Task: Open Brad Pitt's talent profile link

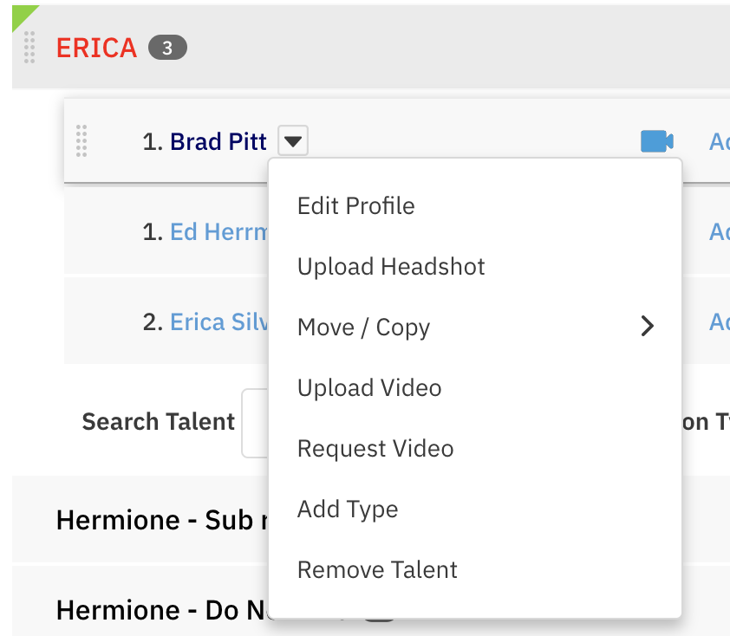Action: [218, 141]
